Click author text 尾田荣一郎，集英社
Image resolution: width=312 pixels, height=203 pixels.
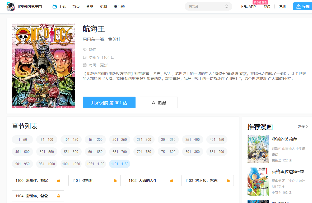pos(102,39)
